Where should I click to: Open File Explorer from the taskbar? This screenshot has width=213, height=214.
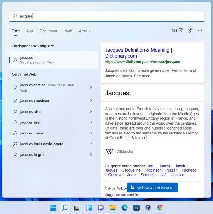[113, 207]
